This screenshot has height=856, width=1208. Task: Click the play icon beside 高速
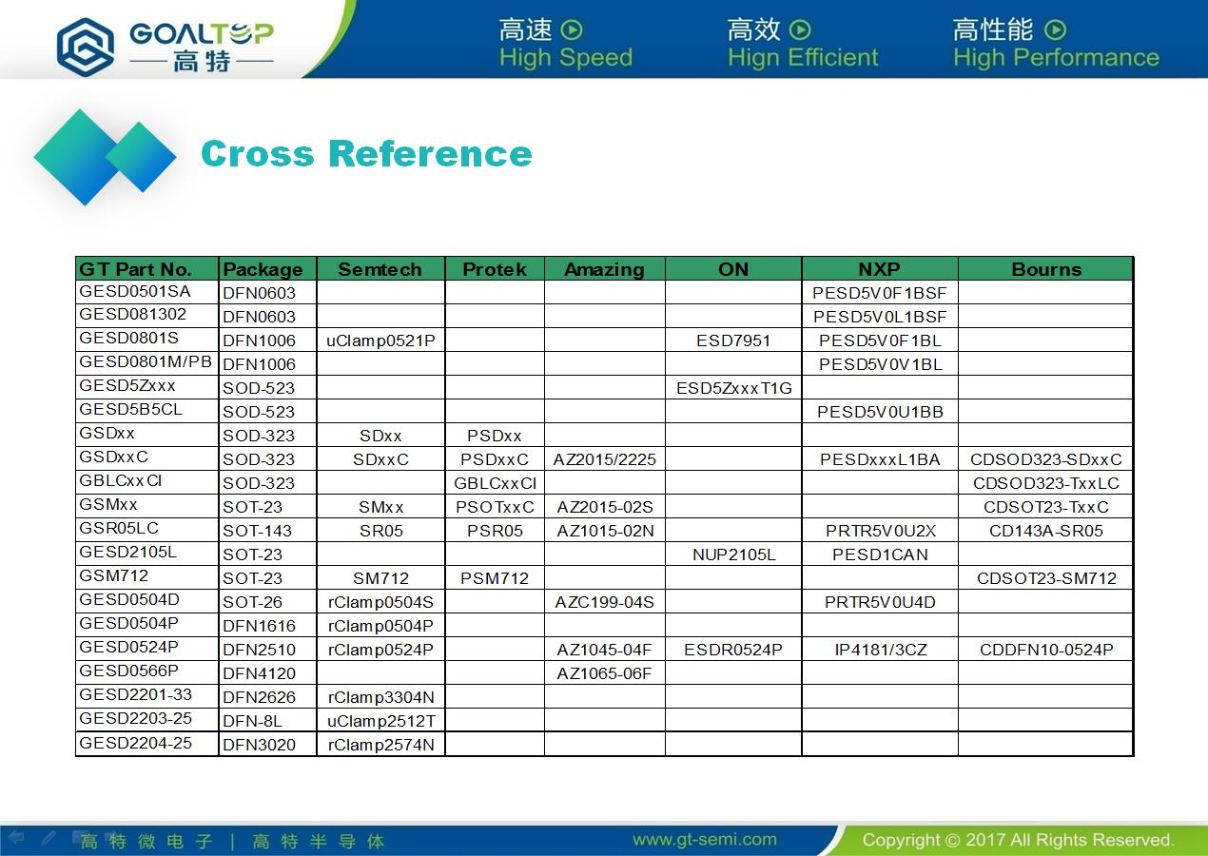pyautogui.click(x=572, y=30)
